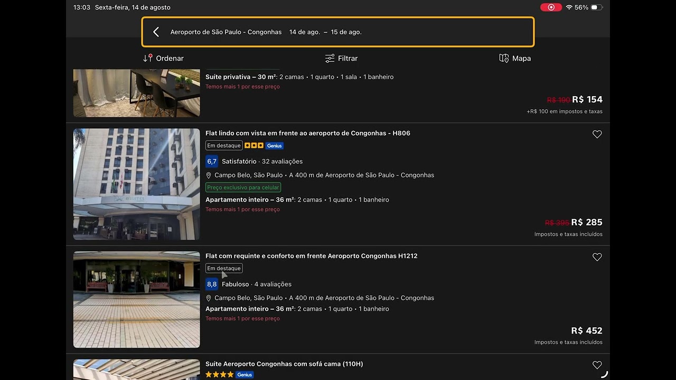The width and height of the screenshot is (676, 380).
Task: Edit the Aeroporto de São Paulo - Congonhas search
Action: click(226, 32)
